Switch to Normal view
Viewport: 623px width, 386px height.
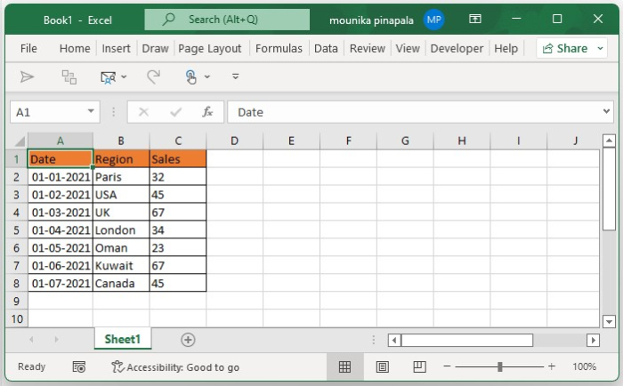pos(344,366)
